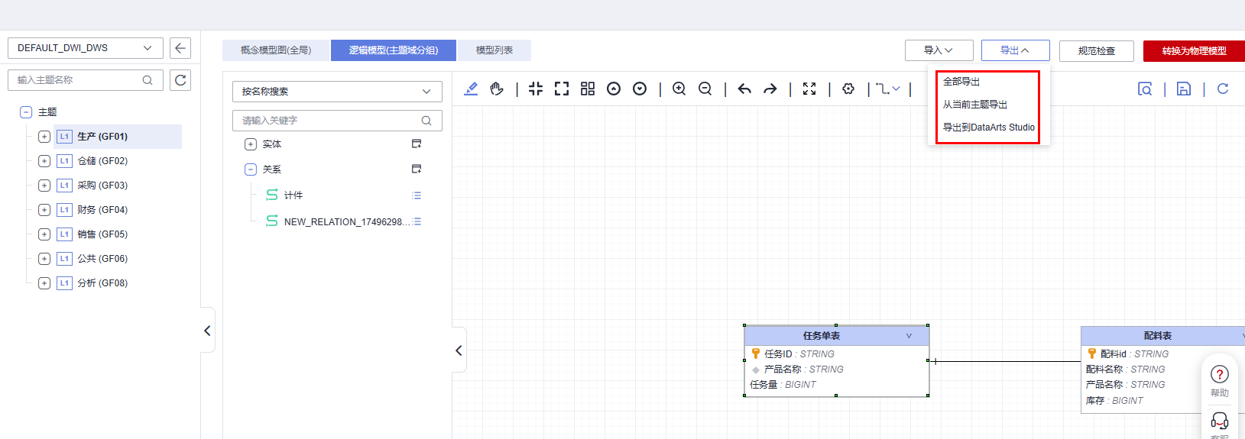Select the 计件 relation item
This screenshot has height=439, width=1245.
(293, 195)
